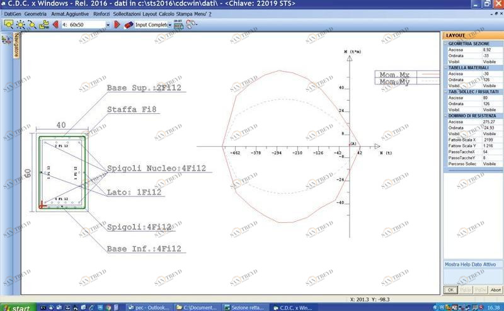The image size is (504, 311).
Task: Click the Mom. Mx red legend line
Action: point(428,75)
